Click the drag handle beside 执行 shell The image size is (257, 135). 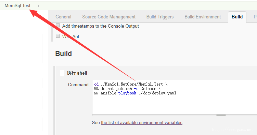[62, 73]
